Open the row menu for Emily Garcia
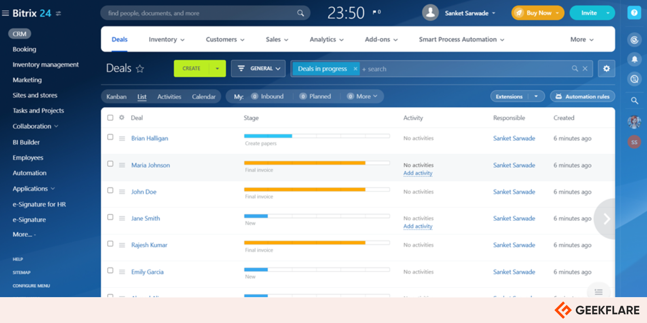The height and width of the screenshot is (323, 647). [122, 272]
